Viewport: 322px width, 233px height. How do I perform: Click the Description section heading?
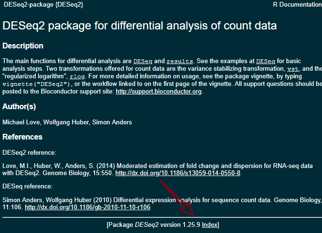(x=23, y=46)
